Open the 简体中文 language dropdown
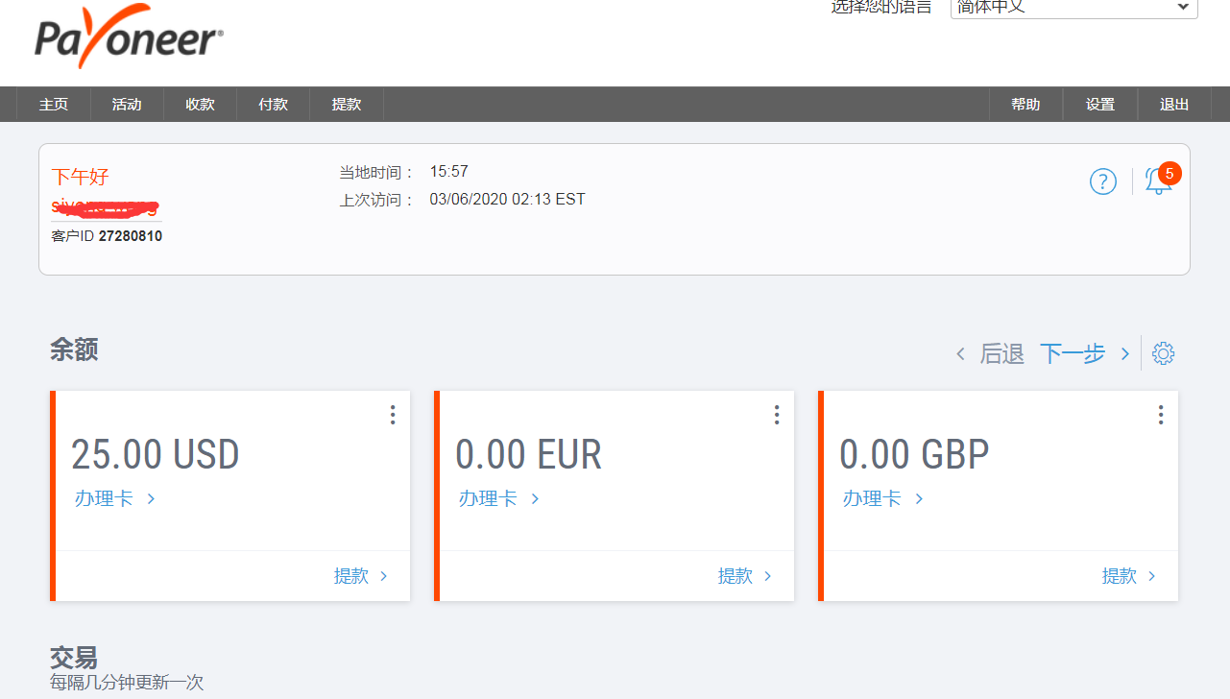This screenshot has height=699, width=1230. click(x=1073, y=8)
